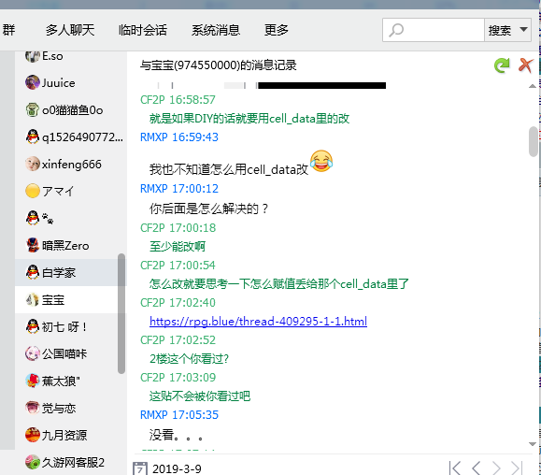The width and height of the screenshot is (541, 475).
Task: Select contact name 久游网客服2
Action: (x=73, y=462)
